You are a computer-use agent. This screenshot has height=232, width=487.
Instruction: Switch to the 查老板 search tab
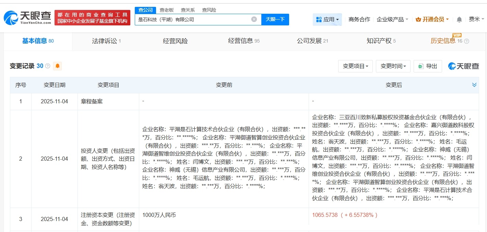point(167,10)
